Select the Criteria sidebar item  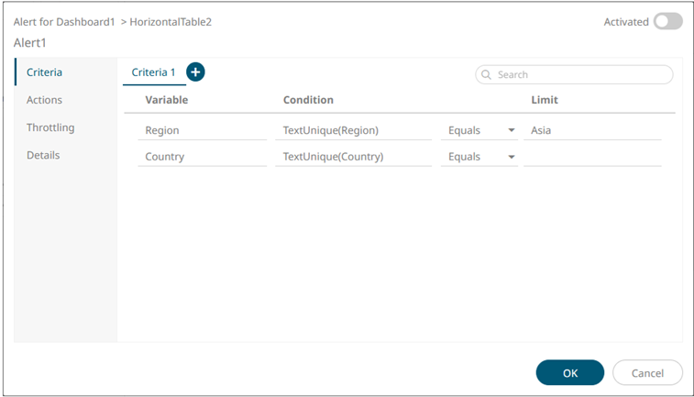(44, 72)
